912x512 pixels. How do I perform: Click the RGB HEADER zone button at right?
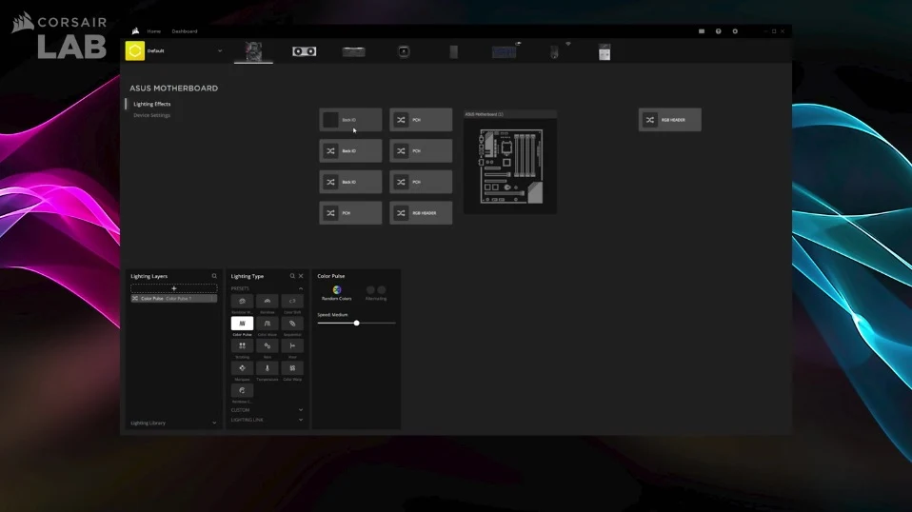669,120
